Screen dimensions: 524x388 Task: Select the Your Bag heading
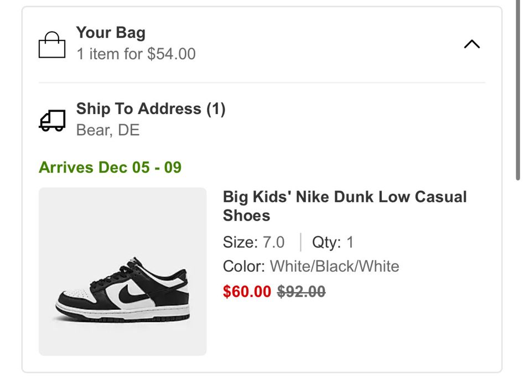[x=111, y=33]
